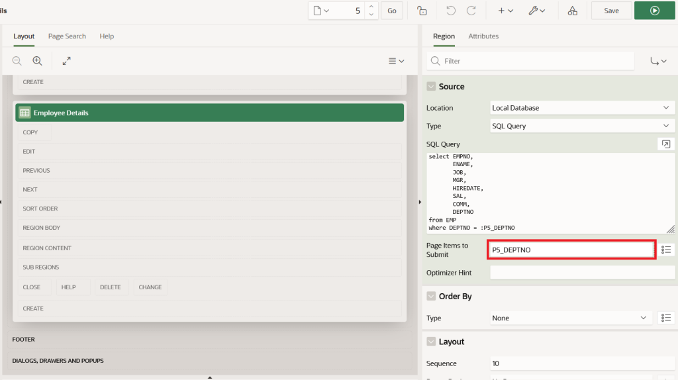Run the page with green play button
The width and height of the screenshot is (678, 380).
point(654,11)
